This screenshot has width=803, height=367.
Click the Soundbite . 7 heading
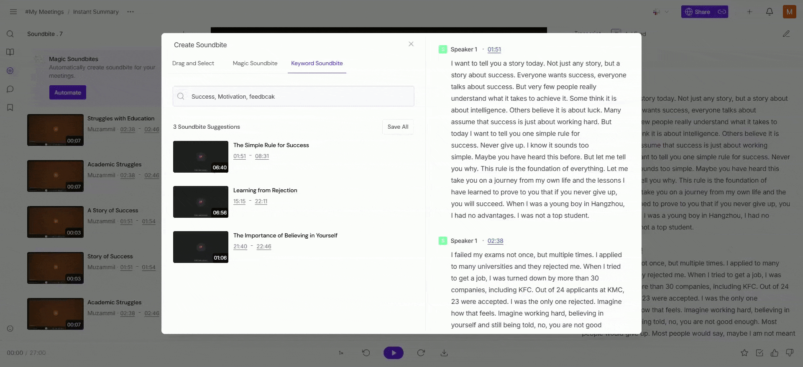45,34
